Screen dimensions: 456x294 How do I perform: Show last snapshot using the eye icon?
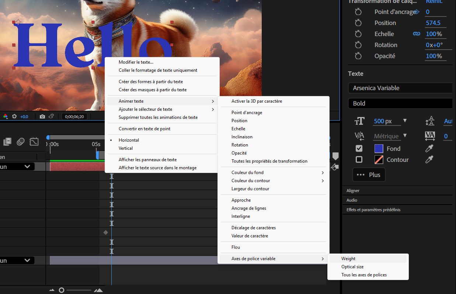tap(52, 117)
